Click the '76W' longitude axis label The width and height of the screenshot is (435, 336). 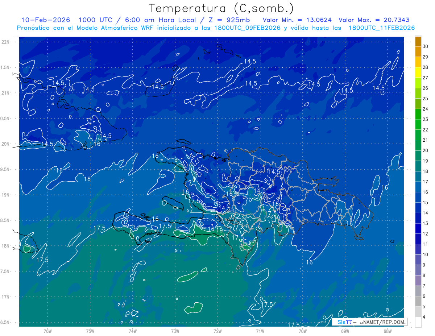tap(47, 331)
